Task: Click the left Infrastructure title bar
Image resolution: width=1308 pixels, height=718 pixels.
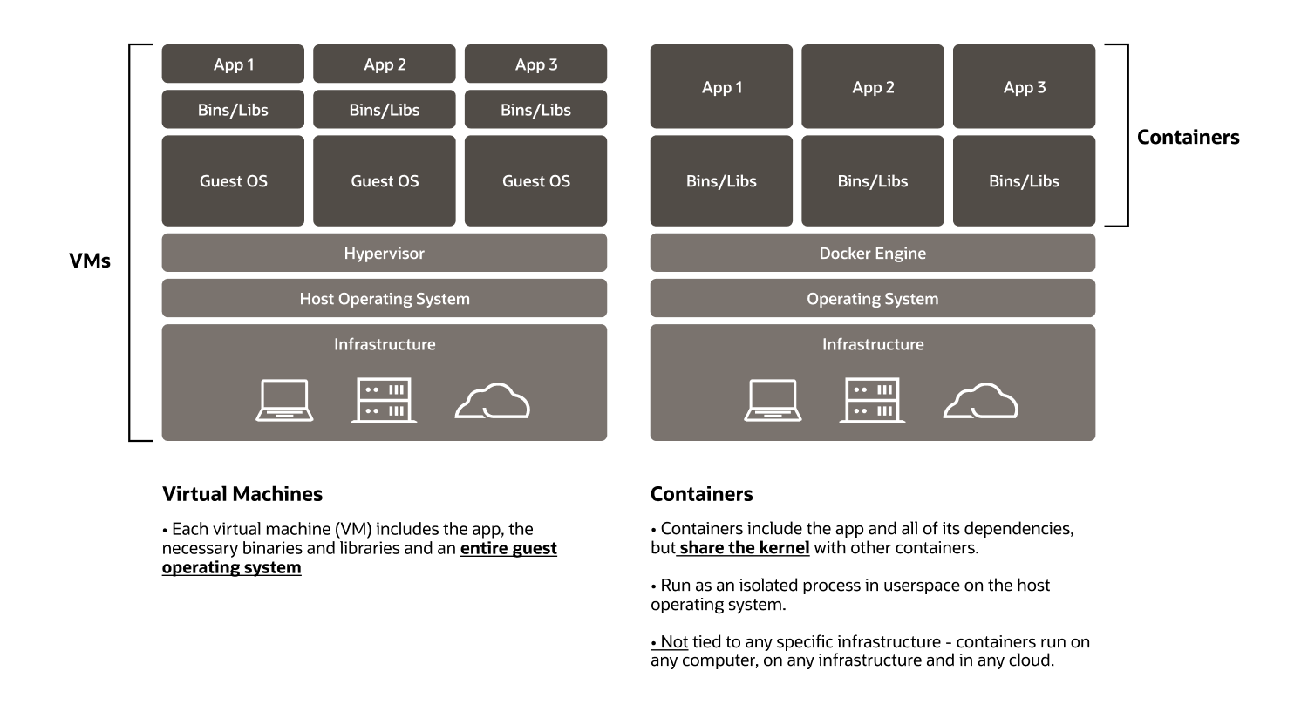Action: (x=384, y=344)
